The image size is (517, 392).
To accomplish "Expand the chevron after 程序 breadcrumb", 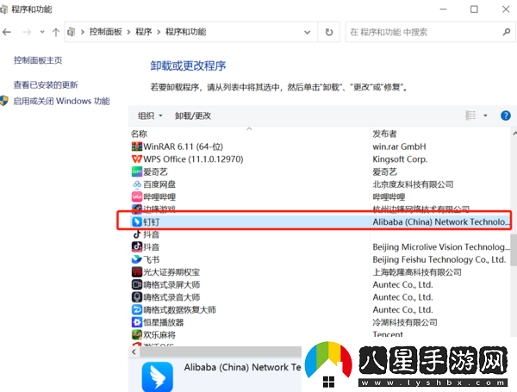I will point(159,32).
